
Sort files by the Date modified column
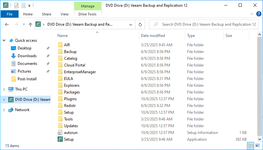pos(153,36)
